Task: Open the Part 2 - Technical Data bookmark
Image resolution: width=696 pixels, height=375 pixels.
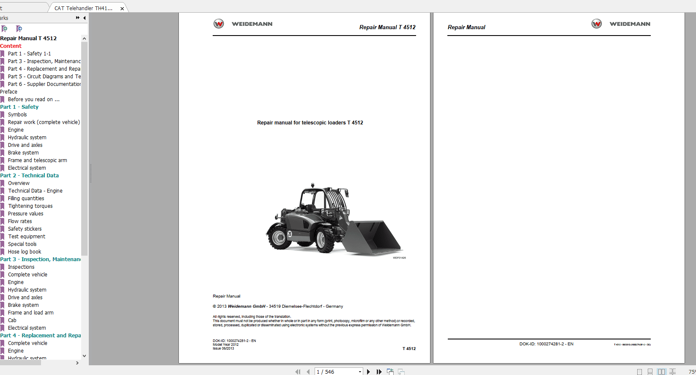Action: click(x=30, y=175)
